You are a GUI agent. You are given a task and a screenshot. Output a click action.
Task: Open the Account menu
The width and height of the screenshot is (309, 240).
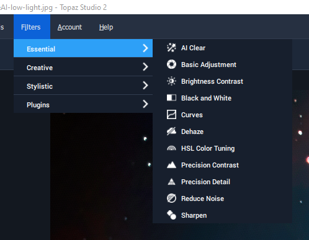click(x=69, y=27)
